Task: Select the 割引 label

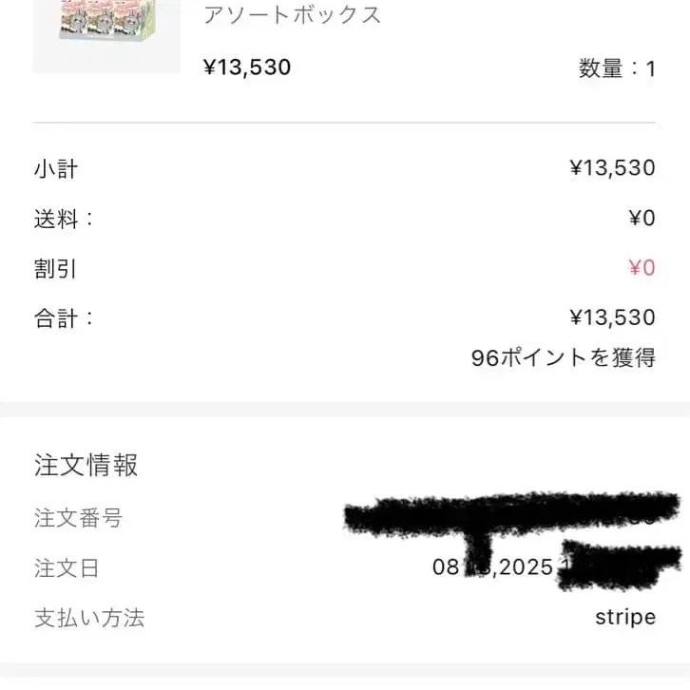Action: point(56,268)
